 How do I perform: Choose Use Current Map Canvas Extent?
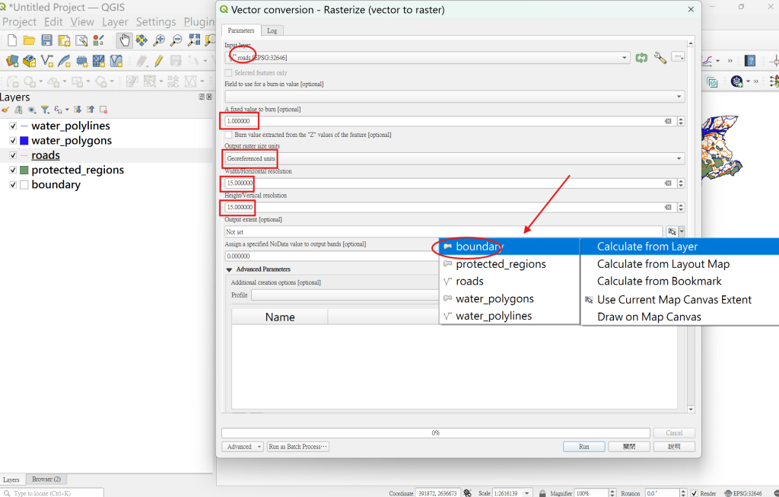point(674,300)
